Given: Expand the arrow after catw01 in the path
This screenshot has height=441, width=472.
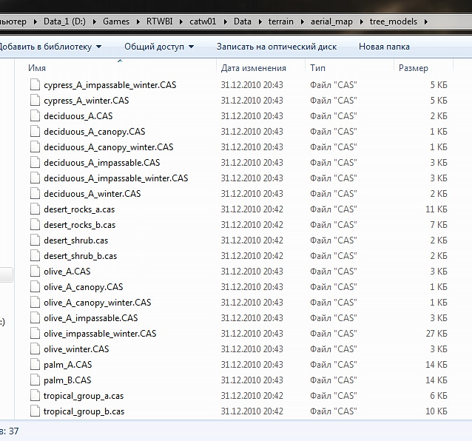Looking at the screenshot, I should (225, 21).
